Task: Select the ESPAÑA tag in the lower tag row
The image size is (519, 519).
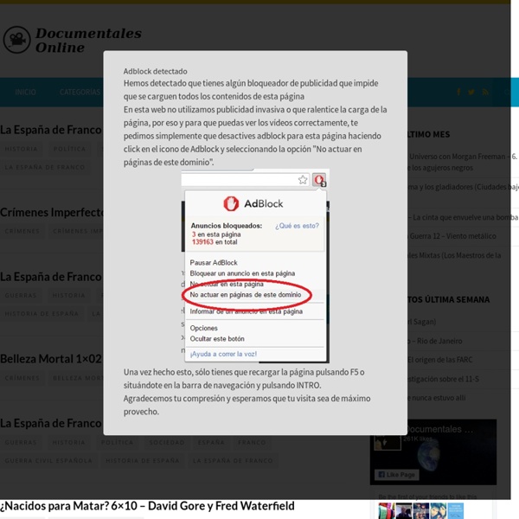Action: (211, 442)
